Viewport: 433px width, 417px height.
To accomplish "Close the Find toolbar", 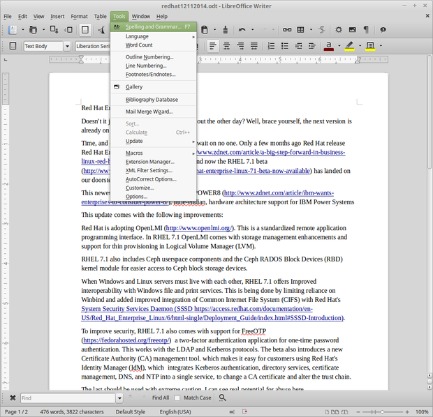I will pyautogui.click(x=12, y=397).
